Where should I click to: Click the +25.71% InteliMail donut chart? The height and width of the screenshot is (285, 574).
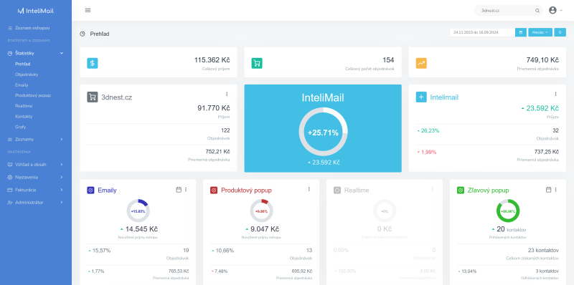(x=323, y=132)
